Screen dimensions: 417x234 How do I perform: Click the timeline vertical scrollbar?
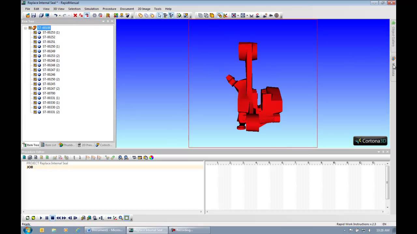click(387, 182)
